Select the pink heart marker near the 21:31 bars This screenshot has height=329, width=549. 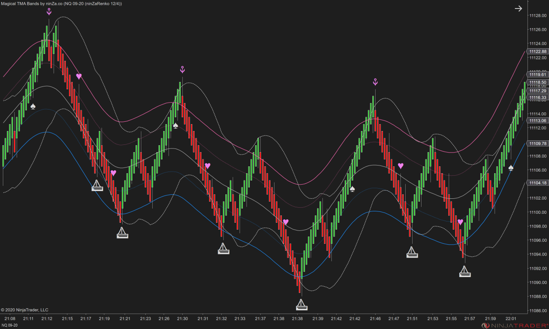208,166
